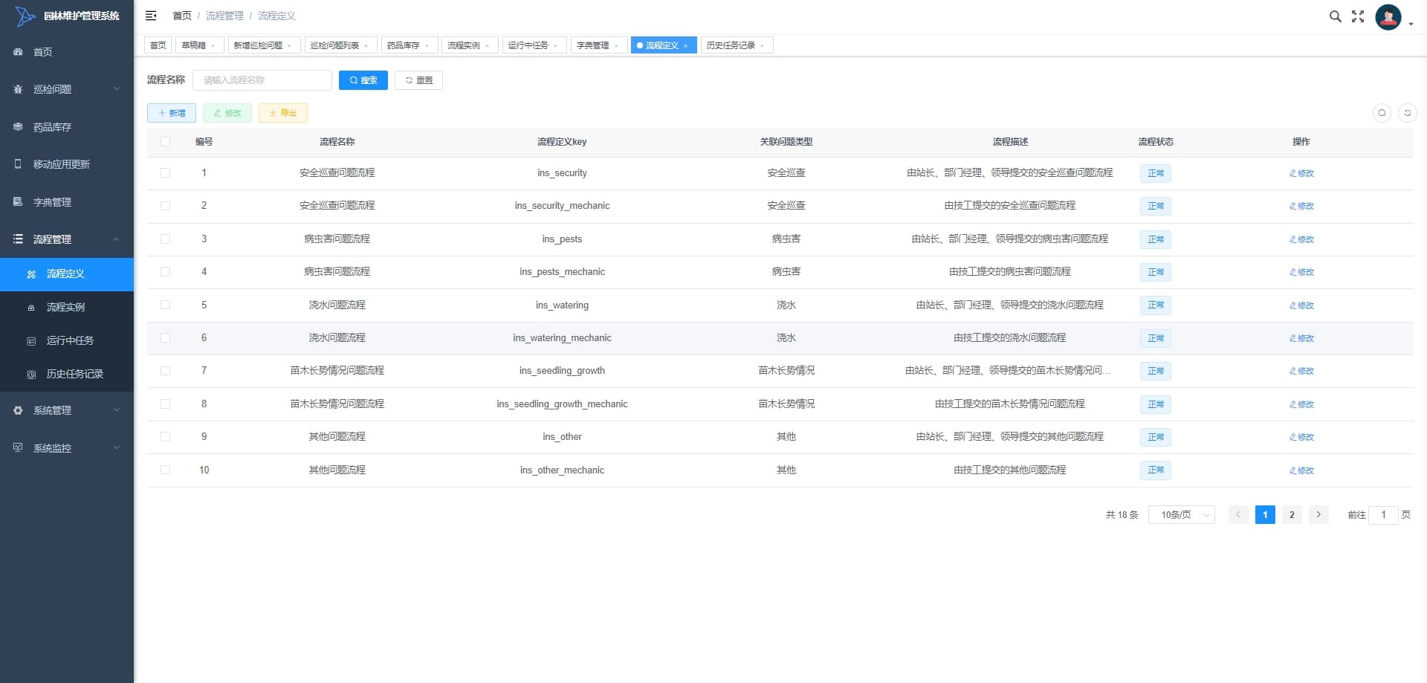Go to page 2
Screen dimensions: 1427x683
point(1292,514)
